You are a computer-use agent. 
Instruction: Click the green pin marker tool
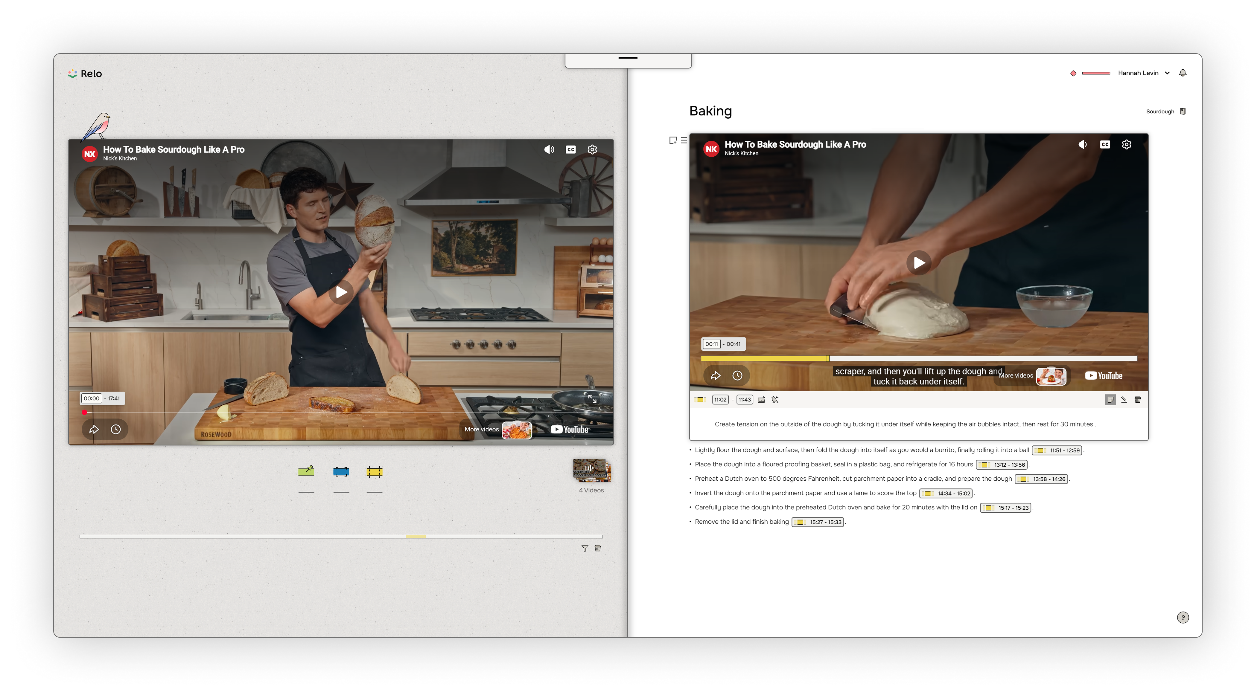tap(306, 471)
